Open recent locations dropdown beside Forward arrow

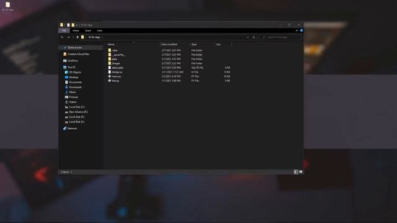point(73,37)
